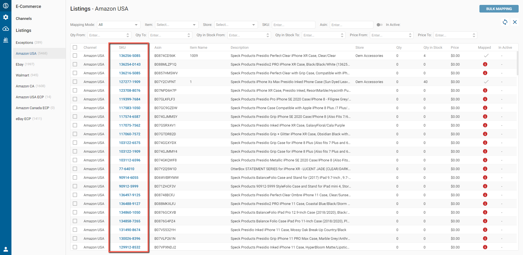Screen dimensions: 523x255
Task: Click mapped checkmark for SKU 127277-1909
Action: tap(486, 82)
